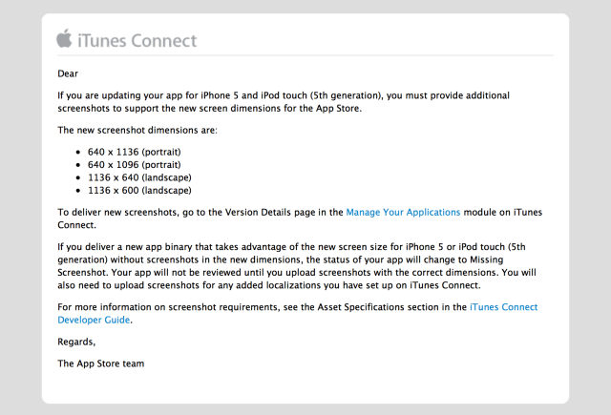This screenshot has width=611, height=415.
Task: Click the bullet before 640 x 1136
Action: click(78, 152)
